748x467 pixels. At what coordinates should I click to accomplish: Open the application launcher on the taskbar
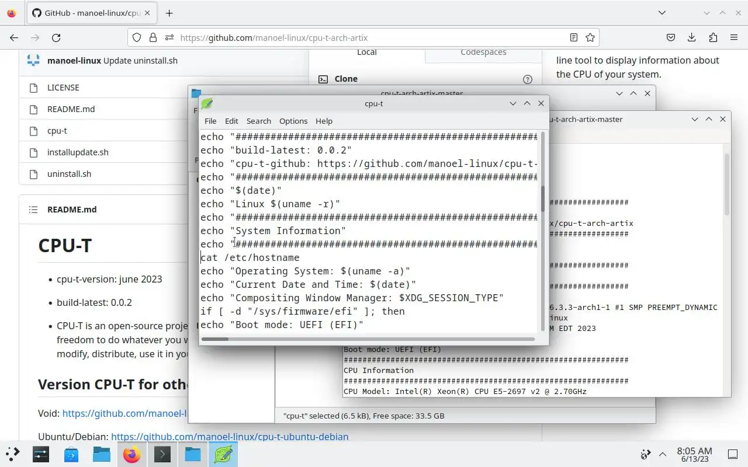pyautogui.click(x=12, y=454)
